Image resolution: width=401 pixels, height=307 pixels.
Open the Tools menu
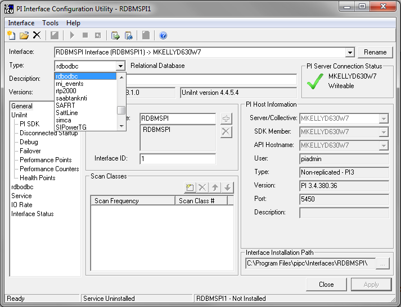coord(51,23)
